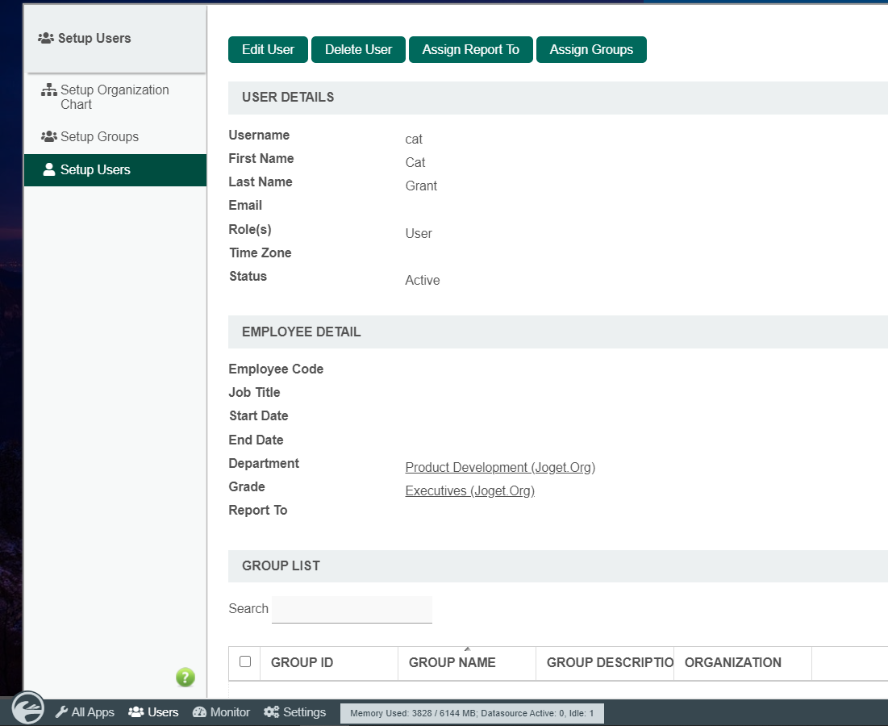Open the Users admin bar item
The height and width of the screenshot is (726, 888).
[x=153, y=712]
